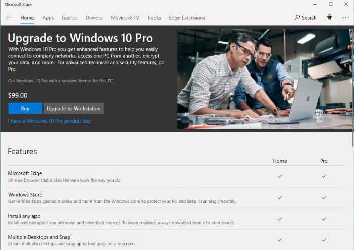Viewport: 354px width, 250px height.
Task: Click the 'Home' column header
Action: click(x=280, y=161)
